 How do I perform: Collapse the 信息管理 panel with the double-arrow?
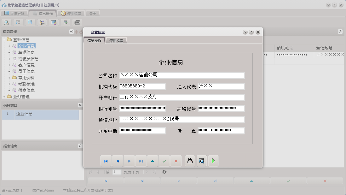[x=72, y=31]
